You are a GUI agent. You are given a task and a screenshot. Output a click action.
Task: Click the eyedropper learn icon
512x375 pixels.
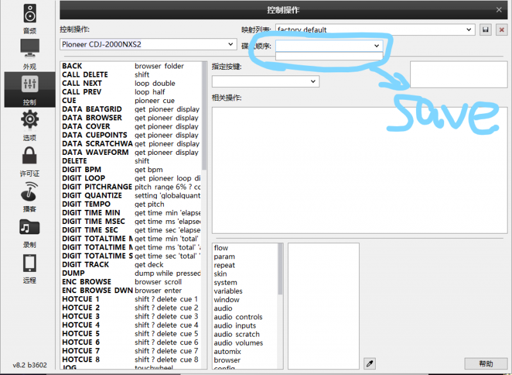click(x=369, y=363)
